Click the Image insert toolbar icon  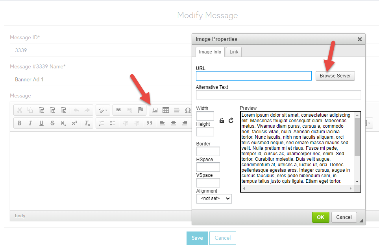155,110
